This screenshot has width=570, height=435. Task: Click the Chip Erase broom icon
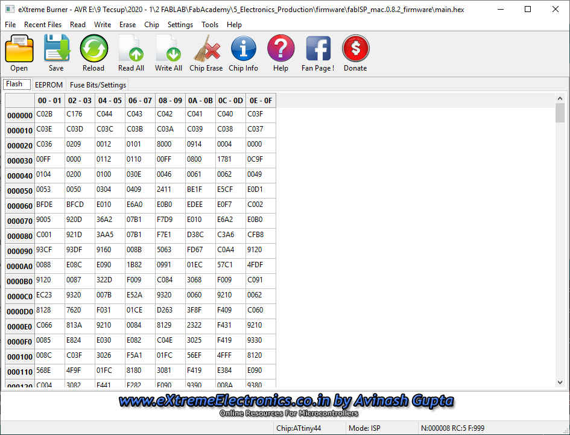tap(206, 48)
